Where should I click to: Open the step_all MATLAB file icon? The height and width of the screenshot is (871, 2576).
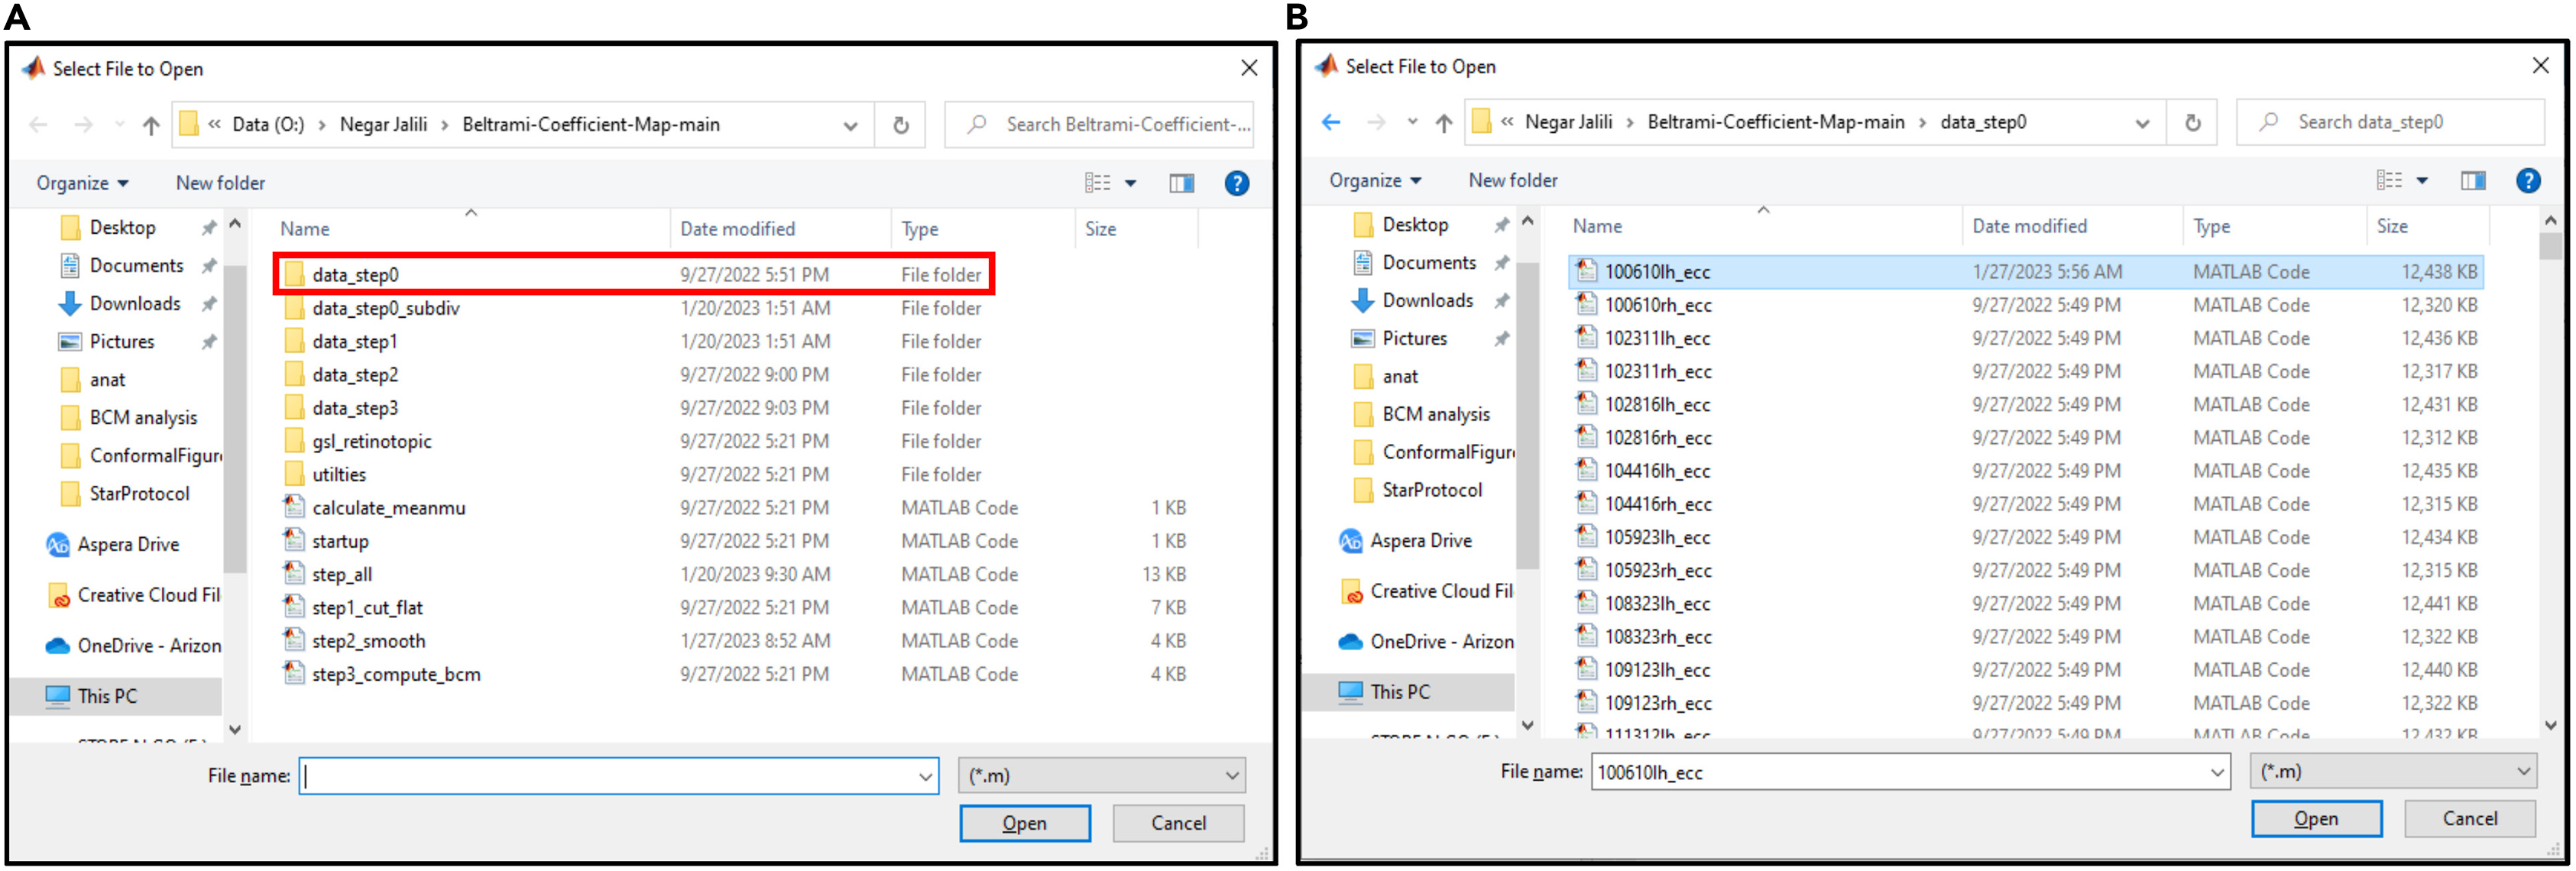294,574
